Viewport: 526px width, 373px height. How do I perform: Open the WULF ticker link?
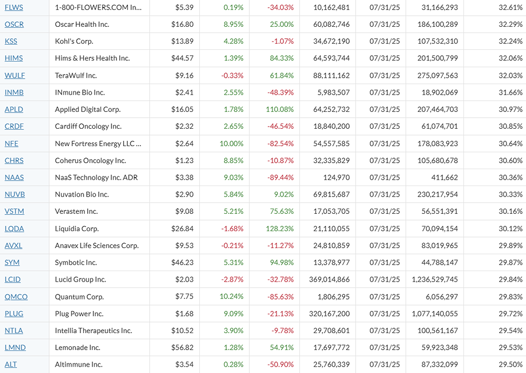point(15,75)
